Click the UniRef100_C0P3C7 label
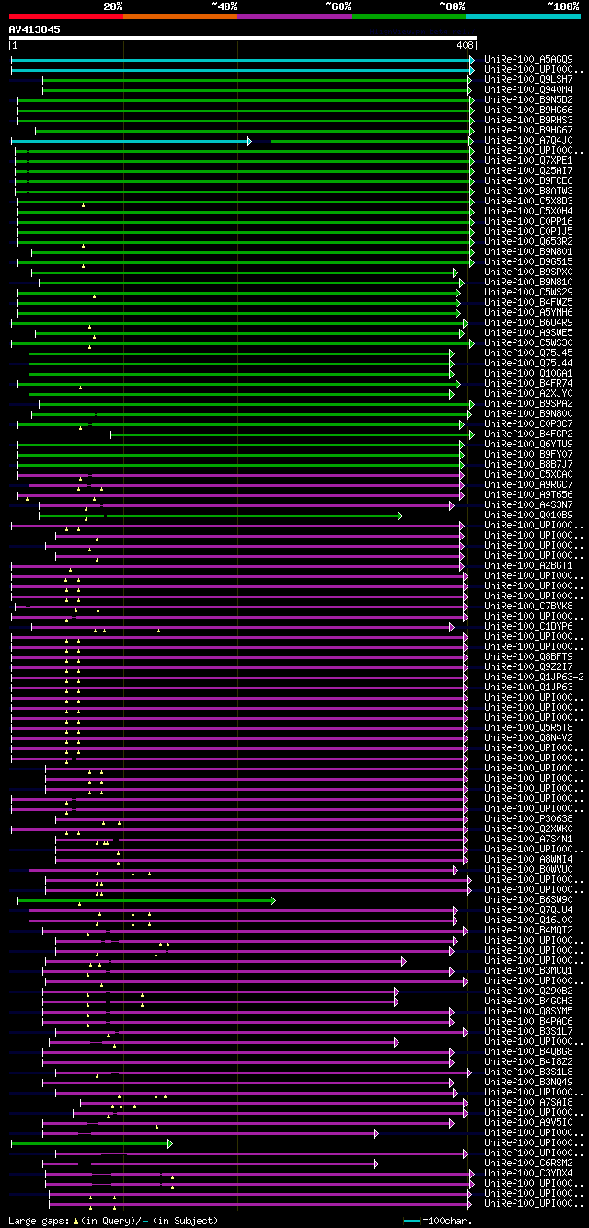The width and height of the screenshot is (589, 1228). [x=528, y=423]
